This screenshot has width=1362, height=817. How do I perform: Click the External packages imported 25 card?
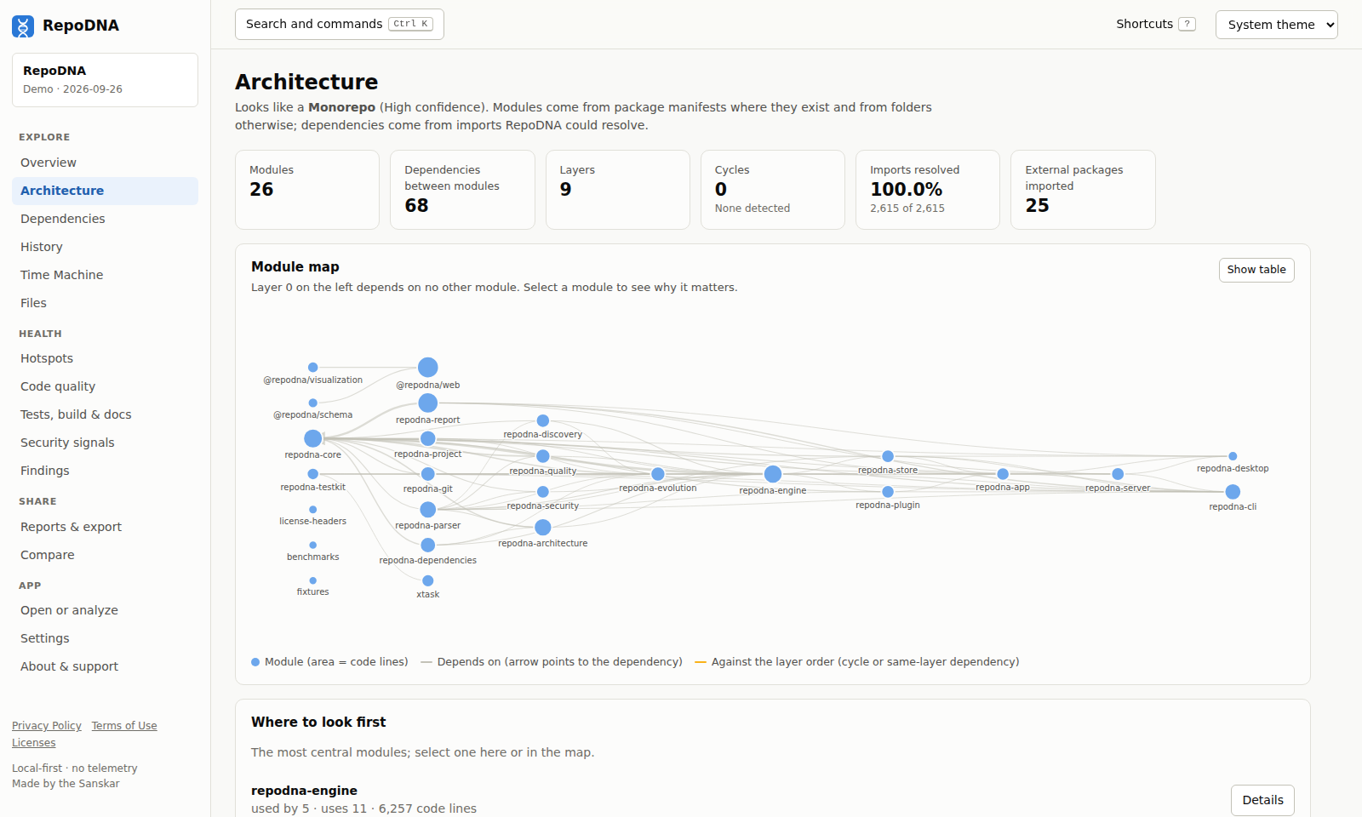point(1083,190)
